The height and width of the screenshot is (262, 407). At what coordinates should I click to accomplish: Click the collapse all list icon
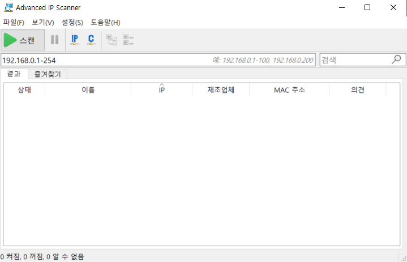tap(128, 40)
